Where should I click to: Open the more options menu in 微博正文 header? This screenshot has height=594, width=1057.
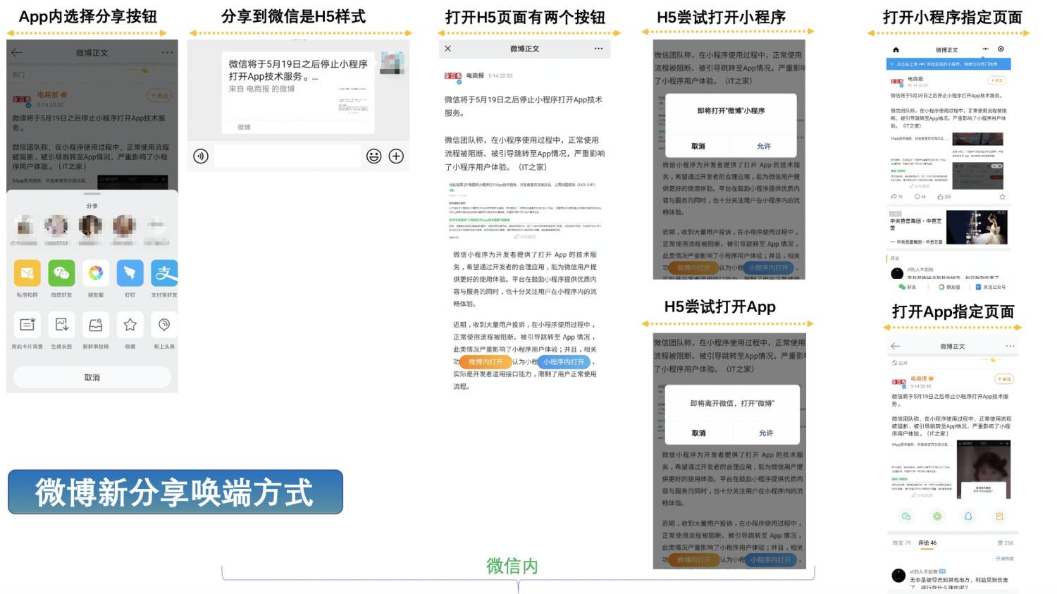[x=167, y=51]
